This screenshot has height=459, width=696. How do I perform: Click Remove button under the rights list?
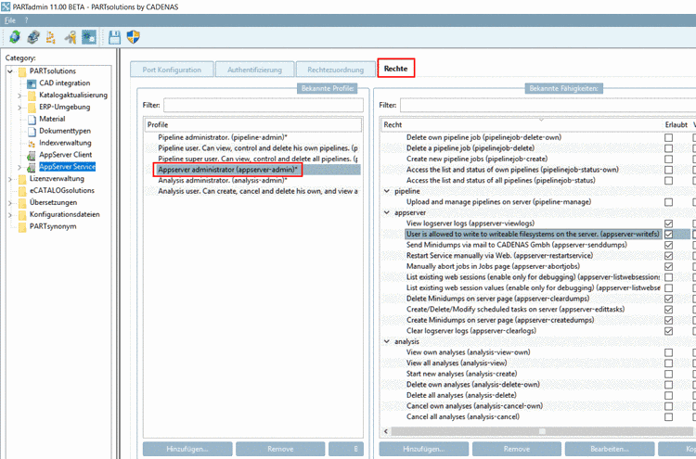coord(517,449)
